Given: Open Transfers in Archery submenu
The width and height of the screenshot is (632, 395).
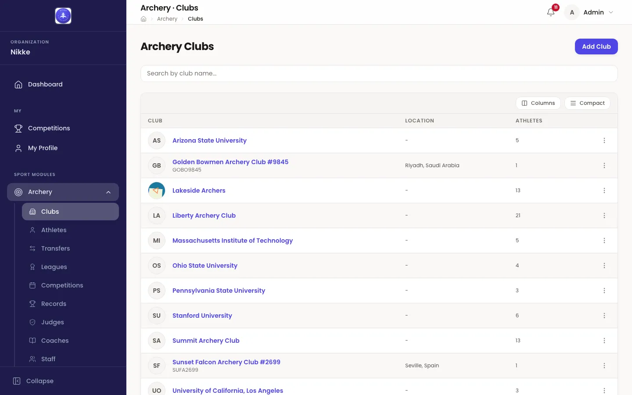Looking at the screenshot, I should coord(70,248).
